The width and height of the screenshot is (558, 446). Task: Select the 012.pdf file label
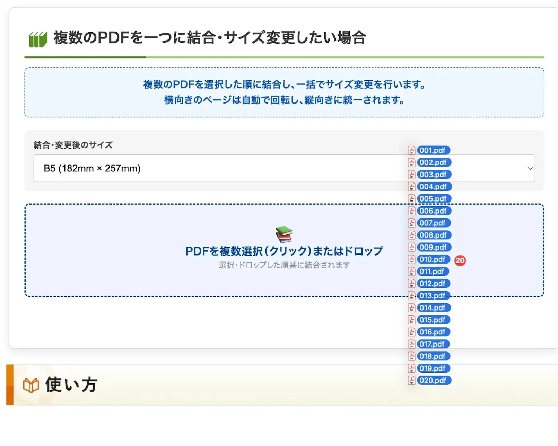[x=433, y=284]
